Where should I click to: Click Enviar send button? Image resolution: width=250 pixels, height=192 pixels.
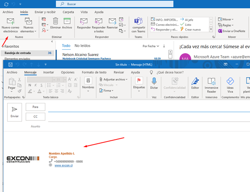point(14,112)
